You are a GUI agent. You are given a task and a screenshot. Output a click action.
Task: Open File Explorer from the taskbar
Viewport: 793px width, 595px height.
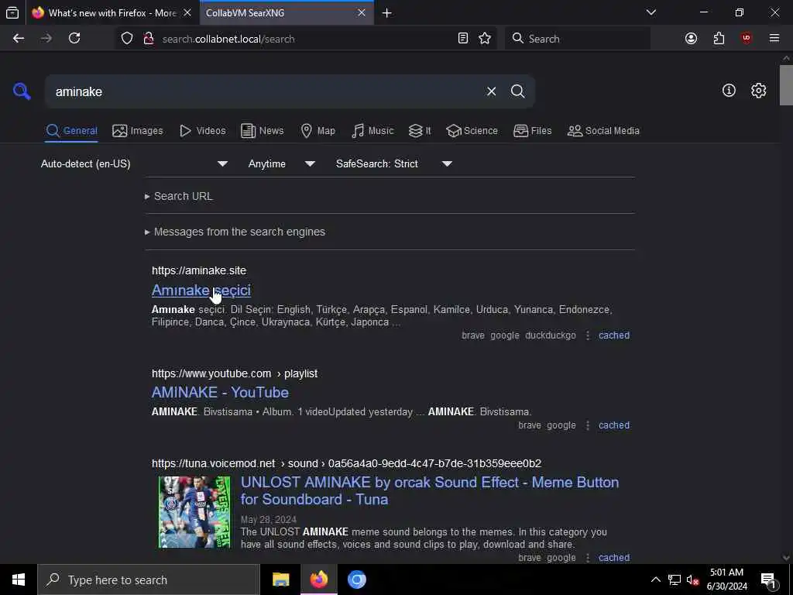point(280,580)
